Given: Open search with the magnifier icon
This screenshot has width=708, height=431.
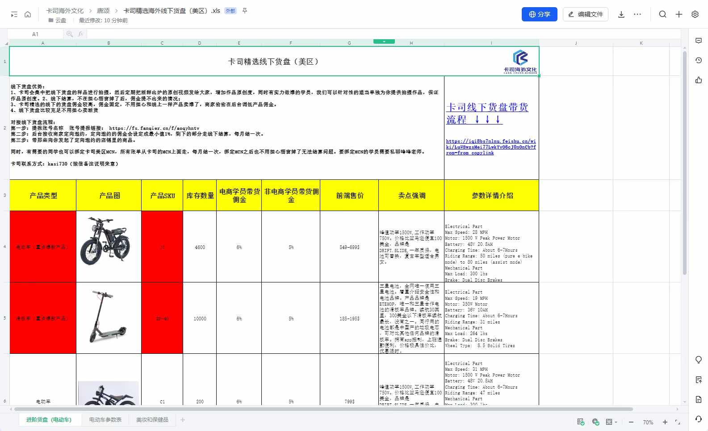Looking at the screenshot, I should coord(662,14).
